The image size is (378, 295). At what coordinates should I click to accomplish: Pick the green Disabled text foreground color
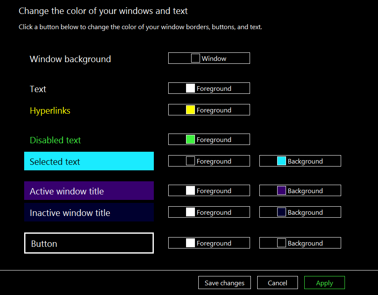(209, 139)
